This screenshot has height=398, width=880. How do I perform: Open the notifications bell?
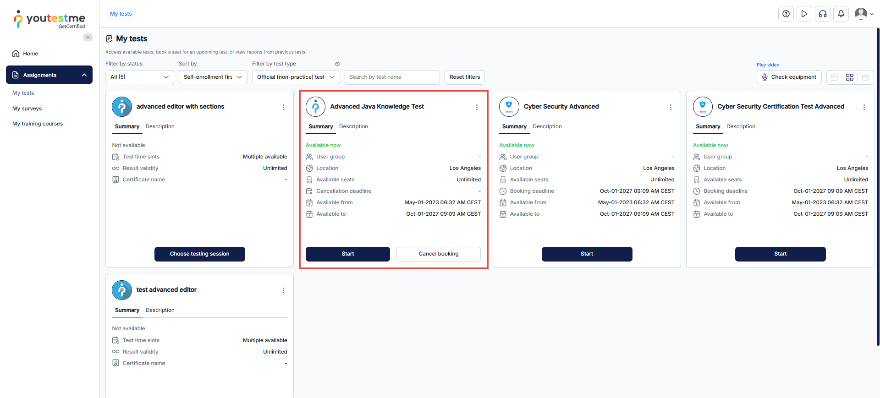(x=841, y=14)
